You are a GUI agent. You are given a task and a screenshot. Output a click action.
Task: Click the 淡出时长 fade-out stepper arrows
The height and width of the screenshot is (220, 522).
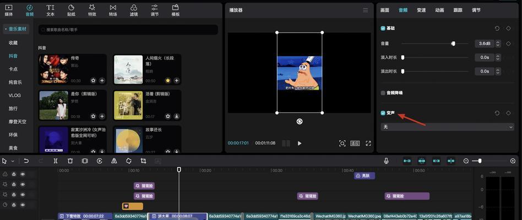(x=498, y=71)
